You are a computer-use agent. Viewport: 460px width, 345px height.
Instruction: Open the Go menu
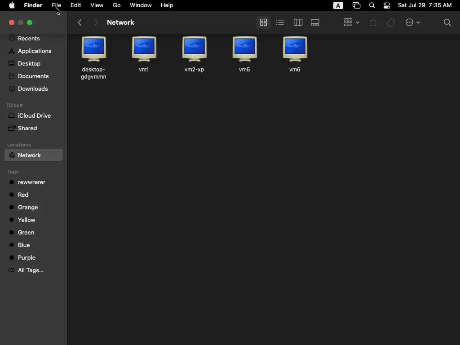coord(117,5)
